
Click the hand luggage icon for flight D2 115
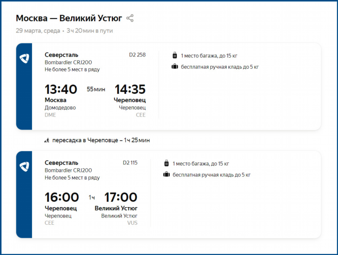coord(166,175)
